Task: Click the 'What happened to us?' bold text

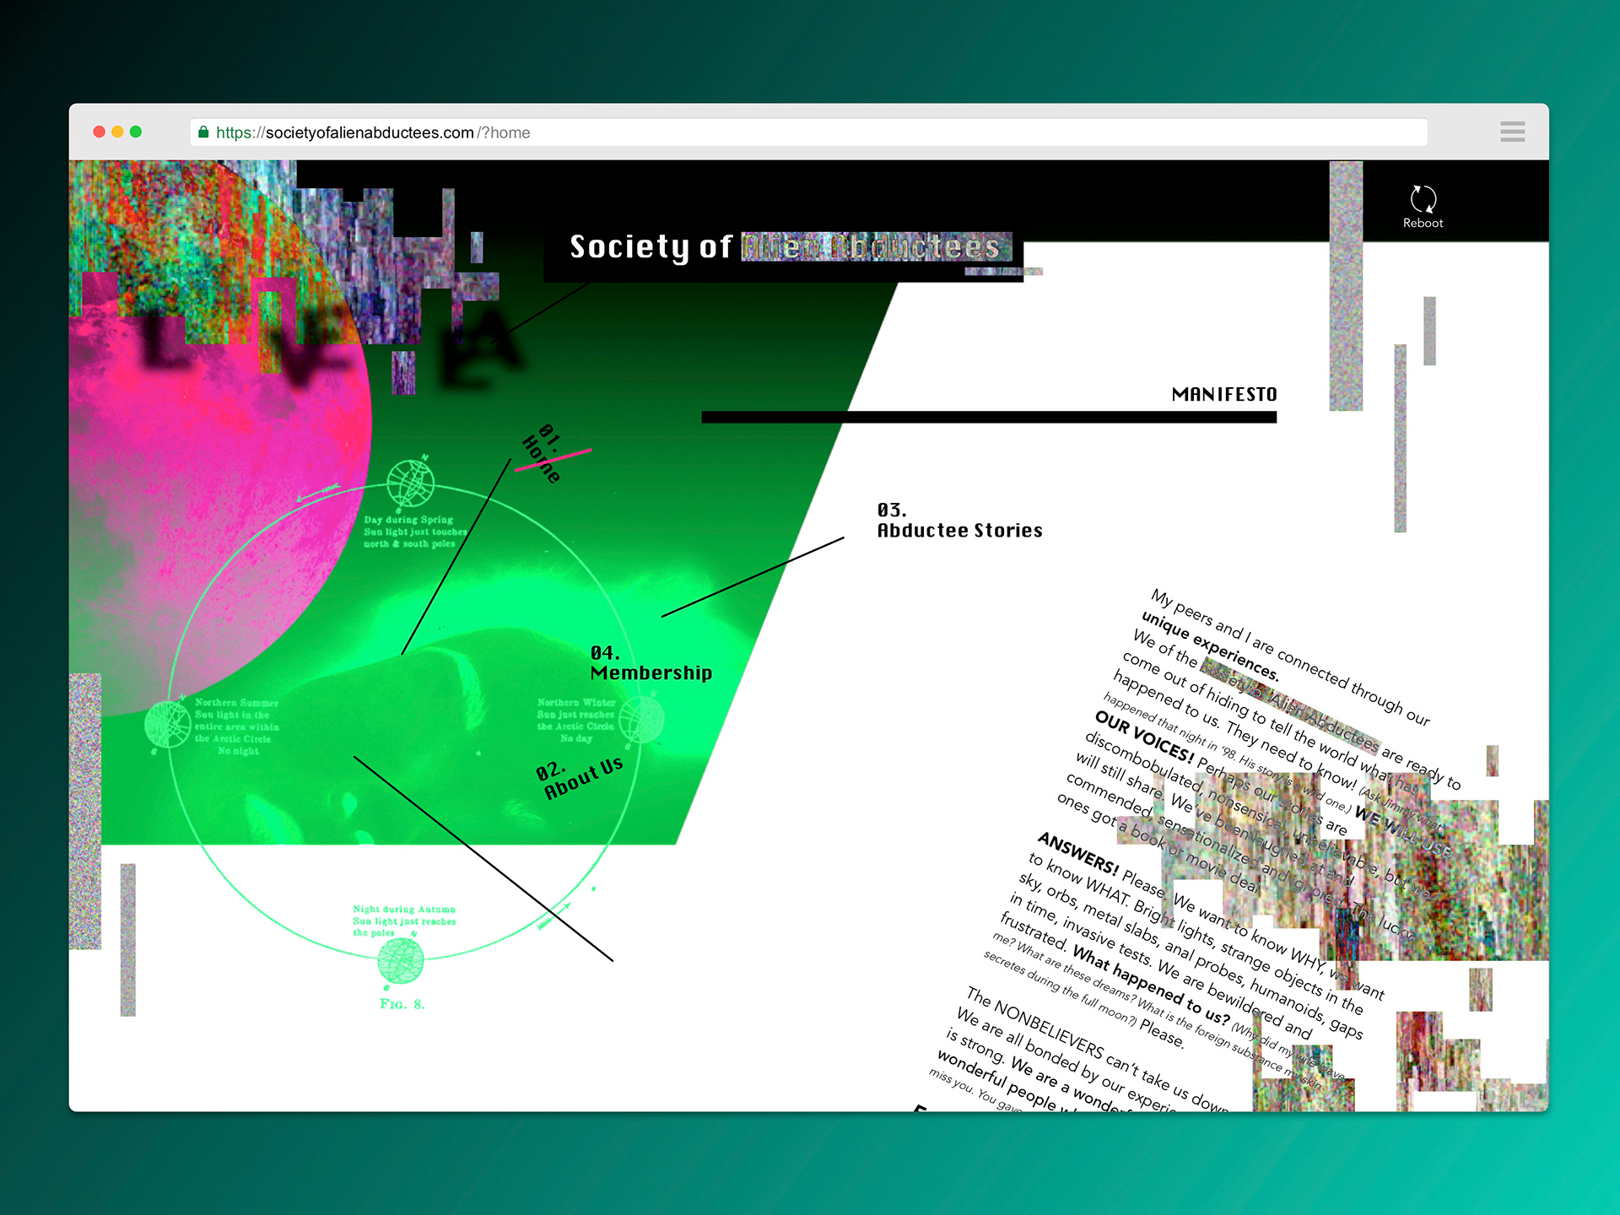Action: coord(1151,984)
